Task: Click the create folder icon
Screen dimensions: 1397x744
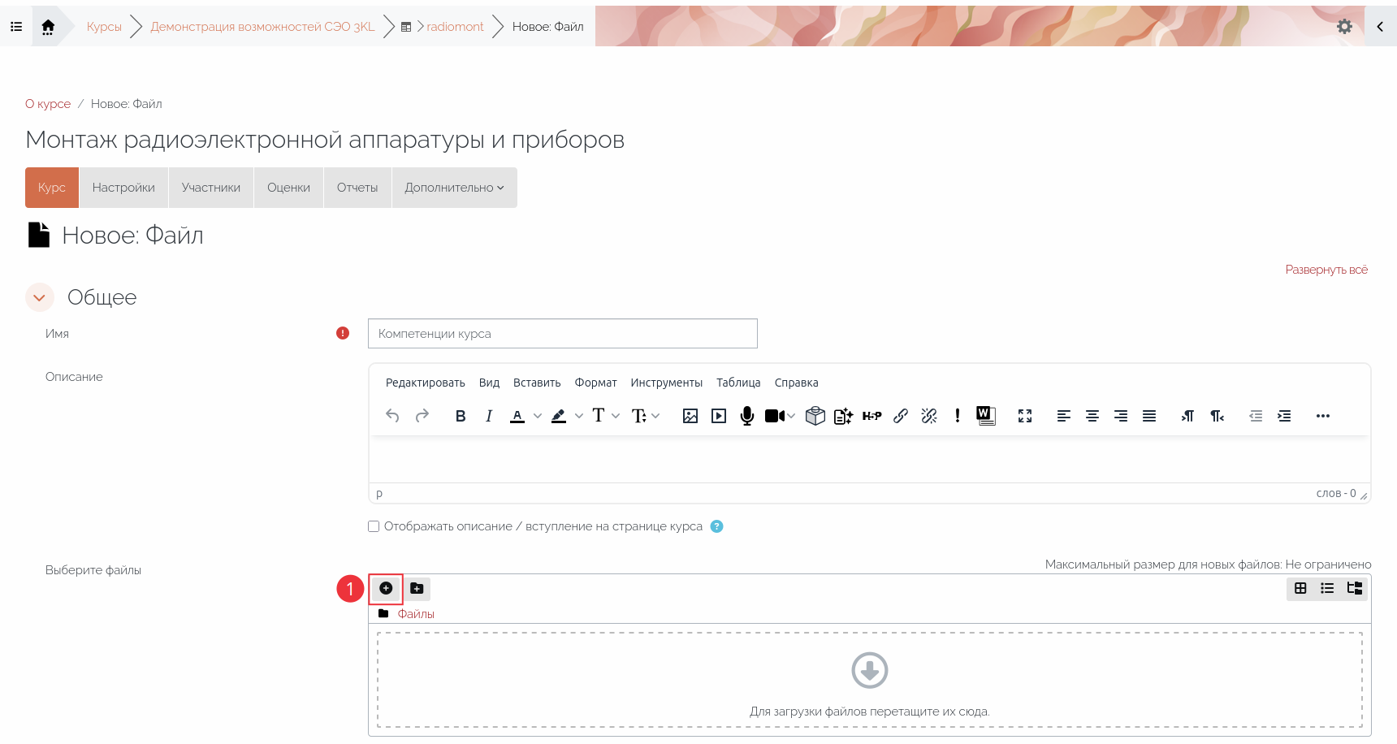Action: (x=417, y=588)
